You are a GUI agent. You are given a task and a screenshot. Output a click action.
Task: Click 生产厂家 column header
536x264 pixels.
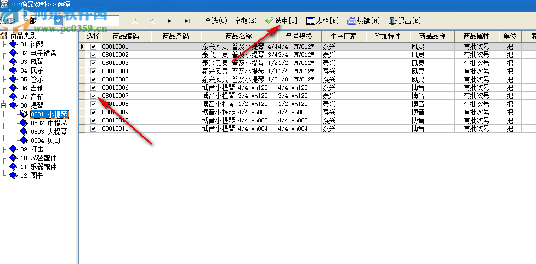pos(344,37)
